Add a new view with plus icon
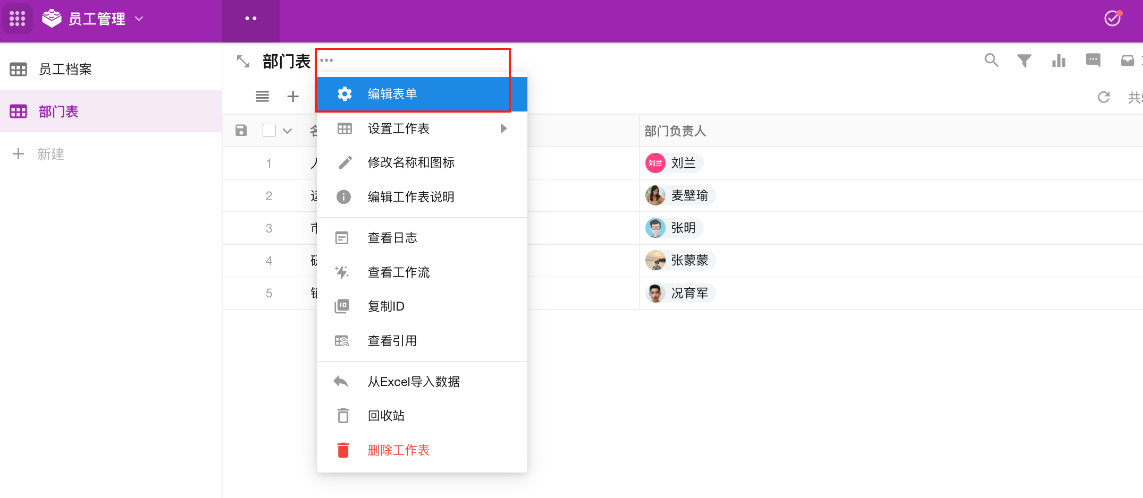Viewport: 1143px width, 498px height. click(293, 97)
